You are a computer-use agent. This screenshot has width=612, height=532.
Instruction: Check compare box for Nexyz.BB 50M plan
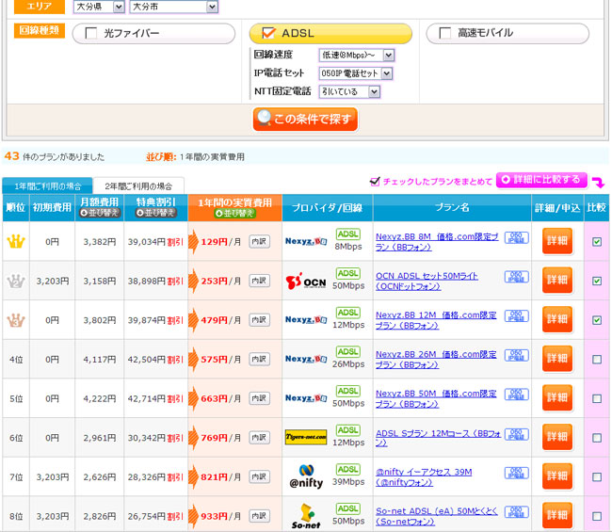(597, 398)
